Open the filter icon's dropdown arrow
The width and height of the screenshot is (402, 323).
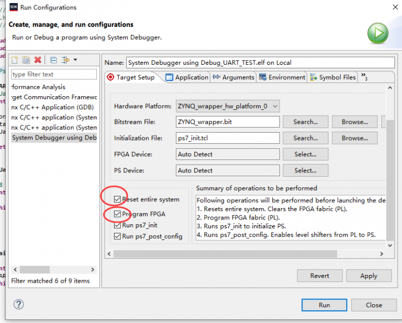pos(75,60)
